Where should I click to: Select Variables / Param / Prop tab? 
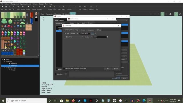71,30
